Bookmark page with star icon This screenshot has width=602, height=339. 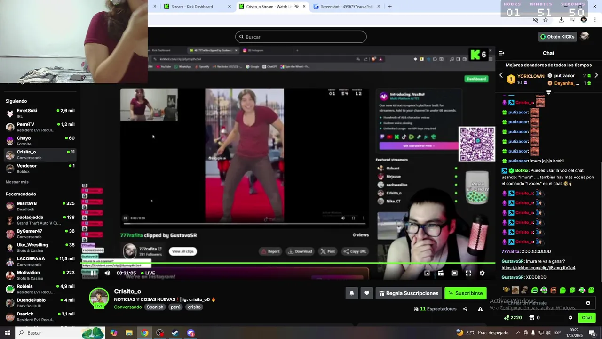[546, 20]
